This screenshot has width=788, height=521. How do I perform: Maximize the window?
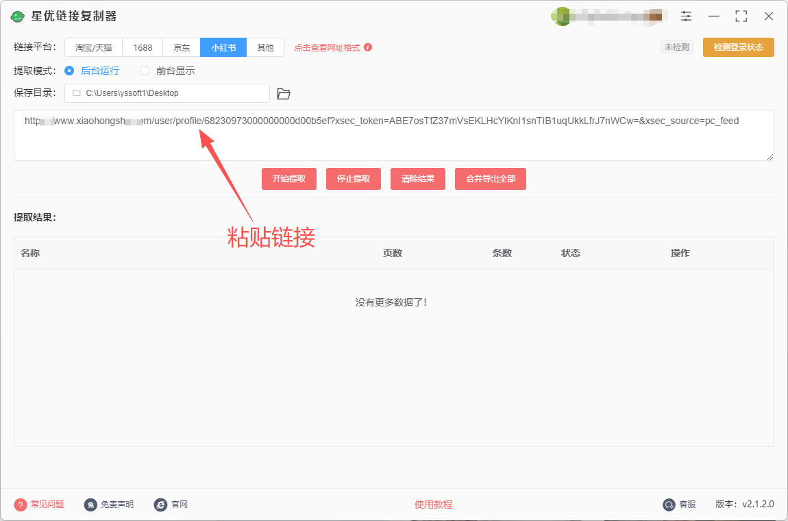(741, 16)
